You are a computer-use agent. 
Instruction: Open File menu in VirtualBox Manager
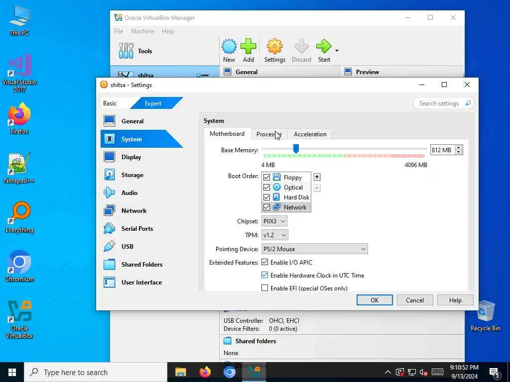[119, 31]
